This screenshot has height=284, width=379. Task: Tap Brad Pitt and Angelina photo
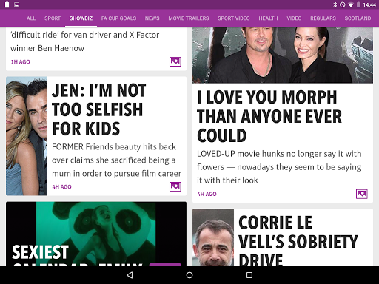pos(283,55)
